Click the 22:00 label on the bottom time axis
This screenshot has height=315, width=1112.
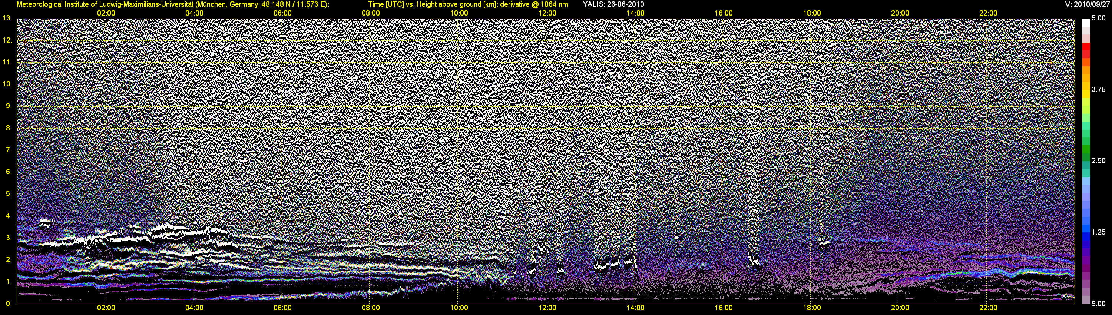tap(988, 308)
